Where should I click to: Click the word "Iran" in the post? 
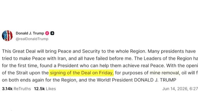coord(62,58)
